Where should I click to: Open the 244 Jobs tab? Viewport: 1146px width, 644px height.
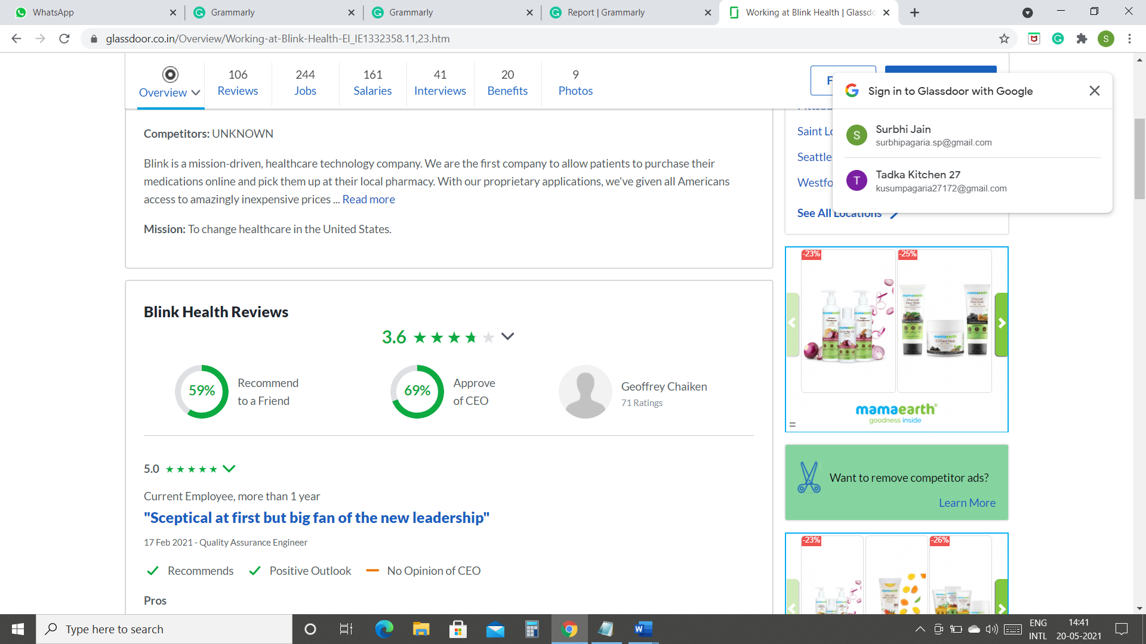click(305, 82)
